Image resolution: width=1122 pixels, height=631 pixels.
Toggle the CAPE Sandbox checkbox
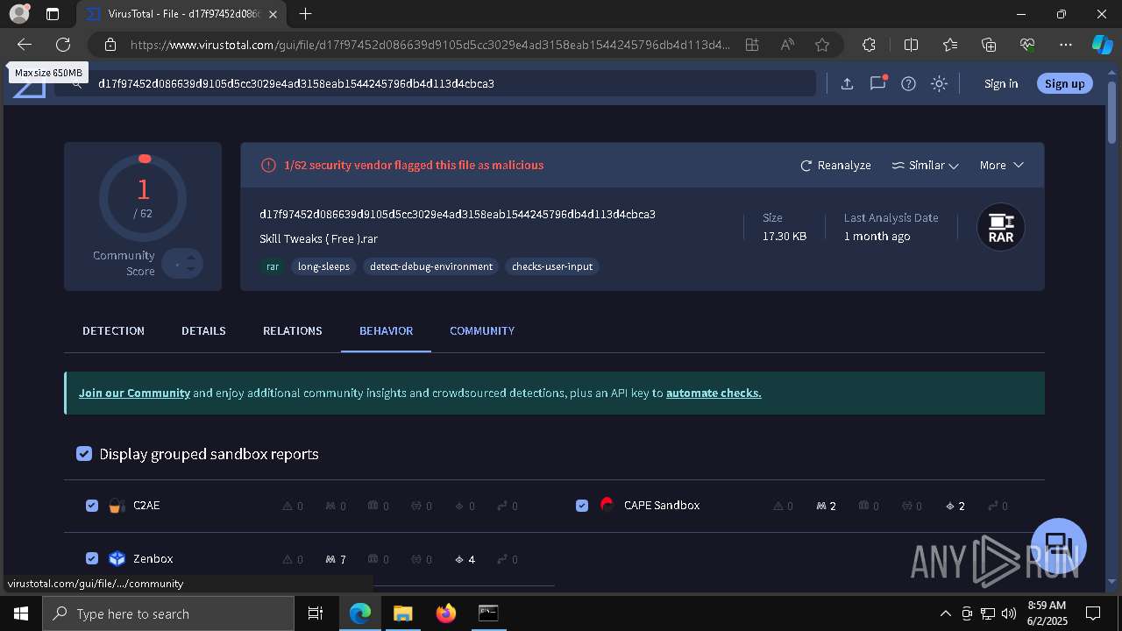coord(582,506)
